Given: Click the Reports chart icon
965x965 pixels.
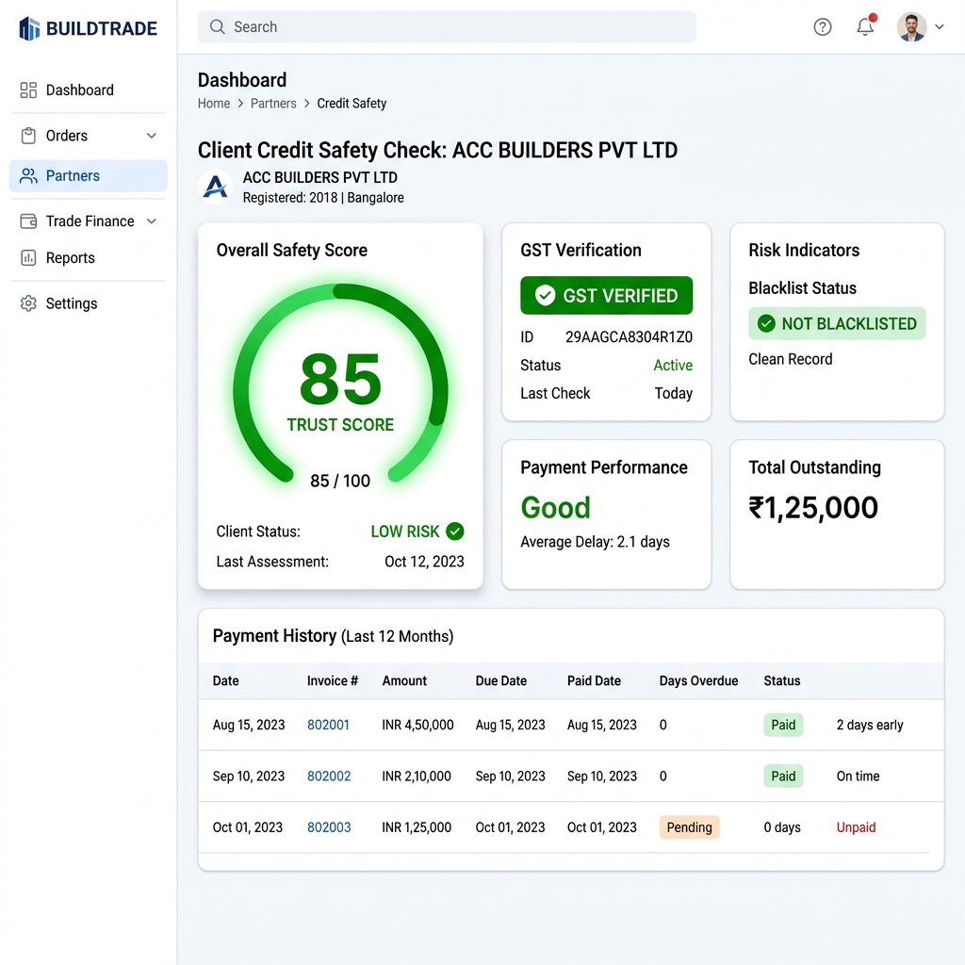Looking at the screenshot, I should (x=28, y=258).
